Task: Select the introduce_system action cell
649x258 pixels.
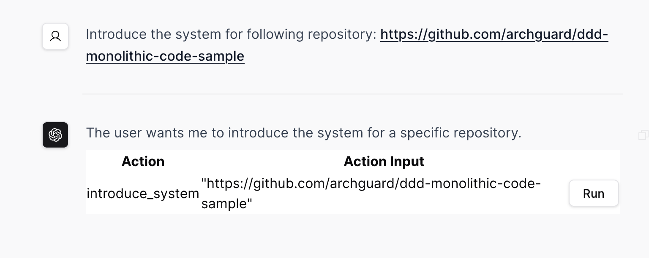Action: click(143, 193)
